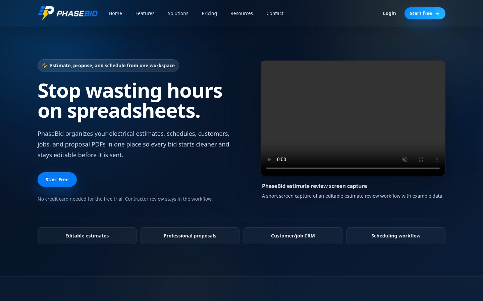This screenshot has height=301, width=483.
Task: Go to the Features page
Action: 145,13
